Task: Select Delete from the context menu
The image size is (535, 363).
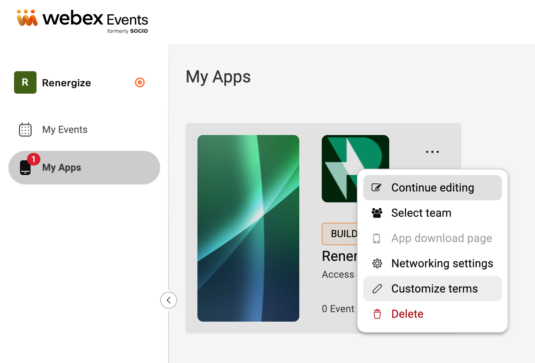Action: [x=432, y=314]
